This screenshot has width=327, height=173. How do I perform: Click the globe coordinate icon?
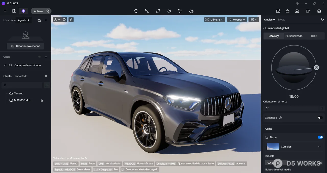tap(64, 20)
